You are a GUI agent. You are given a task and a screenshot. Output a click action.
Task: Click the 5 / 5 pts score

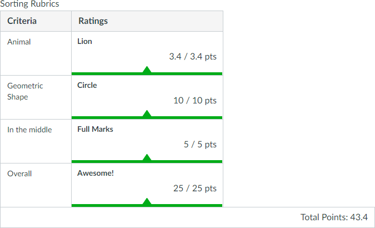tap(200, 145)
